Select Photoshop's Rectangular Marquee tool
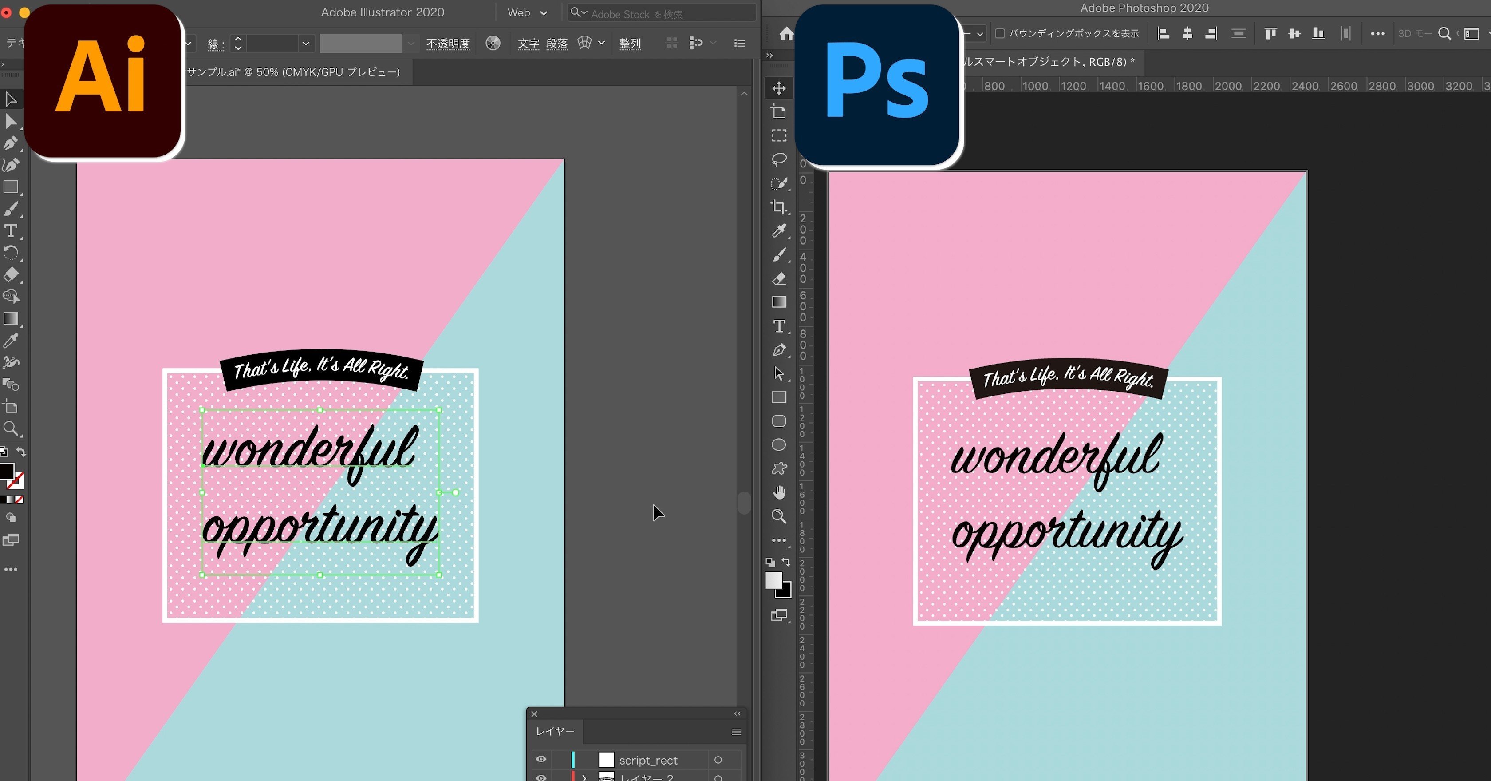Viewport: 1491px width, 781px height. 779,135
